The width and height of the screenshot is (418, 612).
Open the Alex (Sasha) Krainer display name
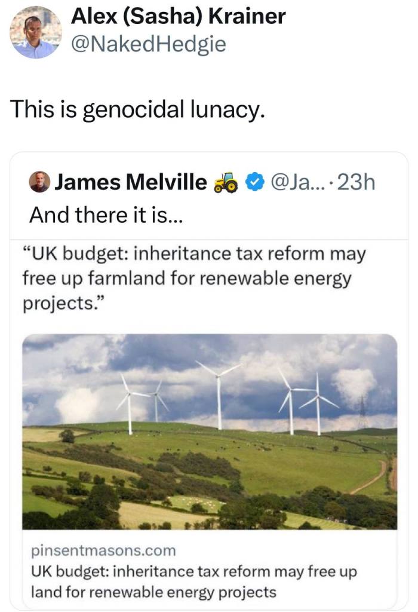pyautogui.click(x=178, y=16)
